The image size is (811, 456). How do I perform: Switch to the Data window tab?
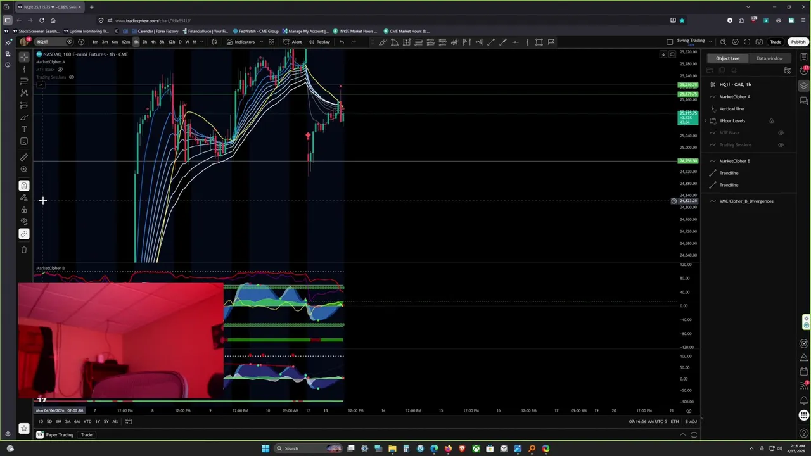click(769, 58)
